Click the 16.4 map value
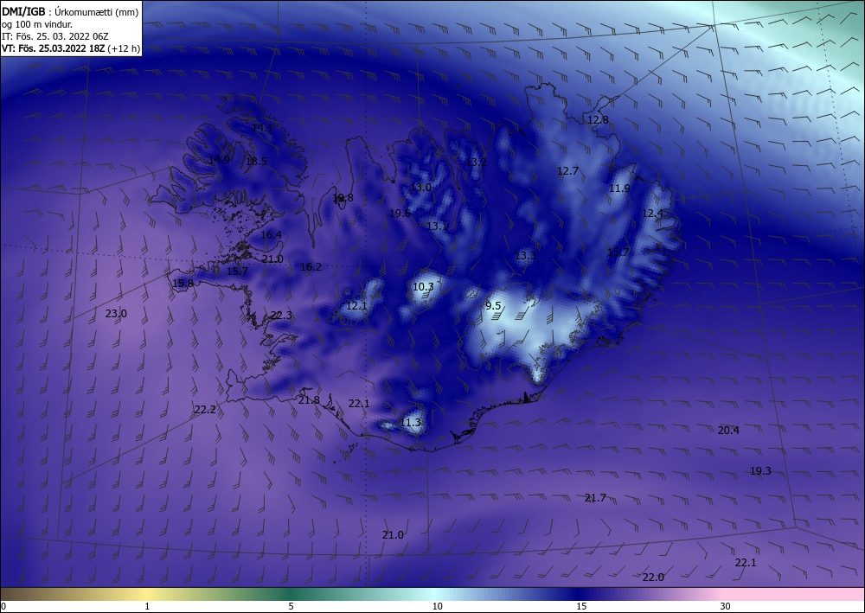 pyautogui.click(x=272, y=235)
